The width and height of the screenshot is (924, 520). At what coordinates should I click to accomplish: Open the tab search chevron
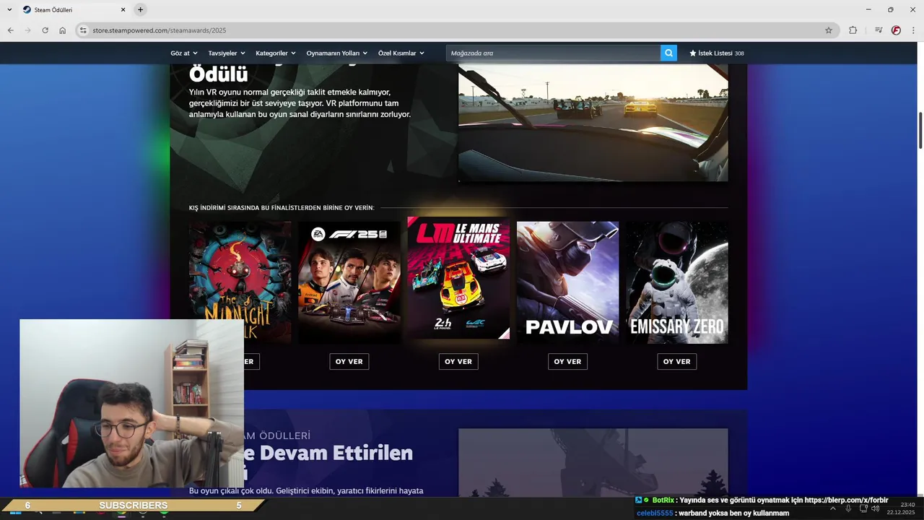(9, 9)
